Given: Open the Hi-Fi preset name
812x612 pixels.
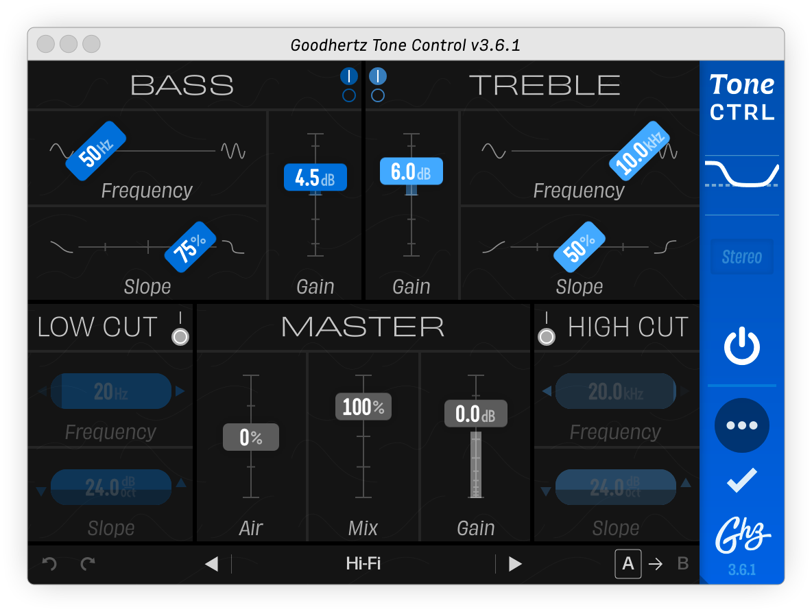Looking at the screenshot, I should pyautogui.click(x=363, y=563).
